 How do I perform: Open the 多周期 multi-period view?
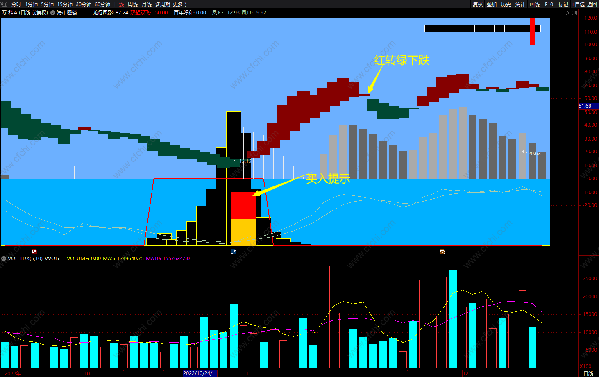[163, 4]
